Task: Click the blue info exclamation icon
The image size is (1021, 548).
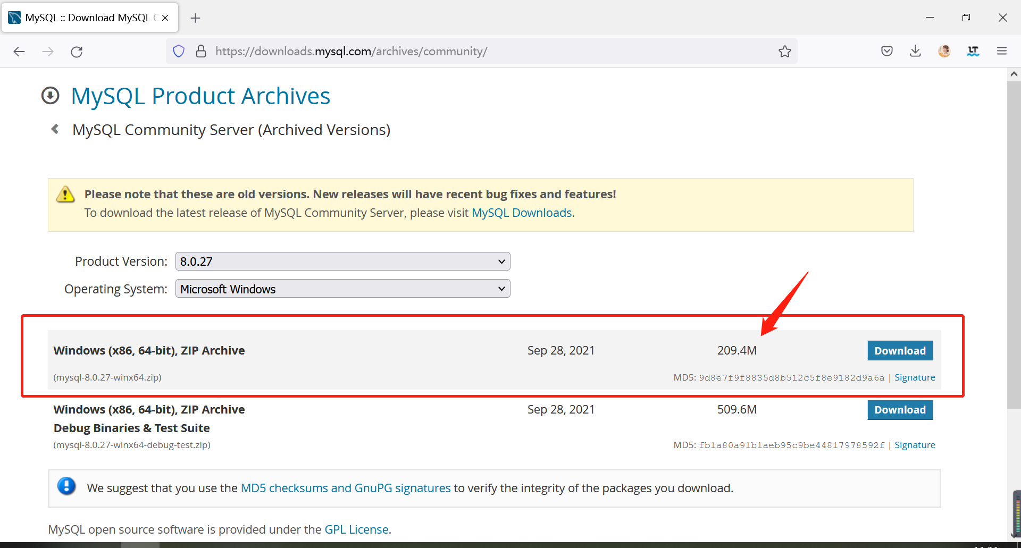Action: 66,486
